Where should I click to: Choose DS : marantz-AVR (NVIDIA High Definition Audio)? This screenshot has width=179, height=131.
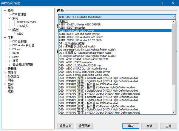pos(115,50)
